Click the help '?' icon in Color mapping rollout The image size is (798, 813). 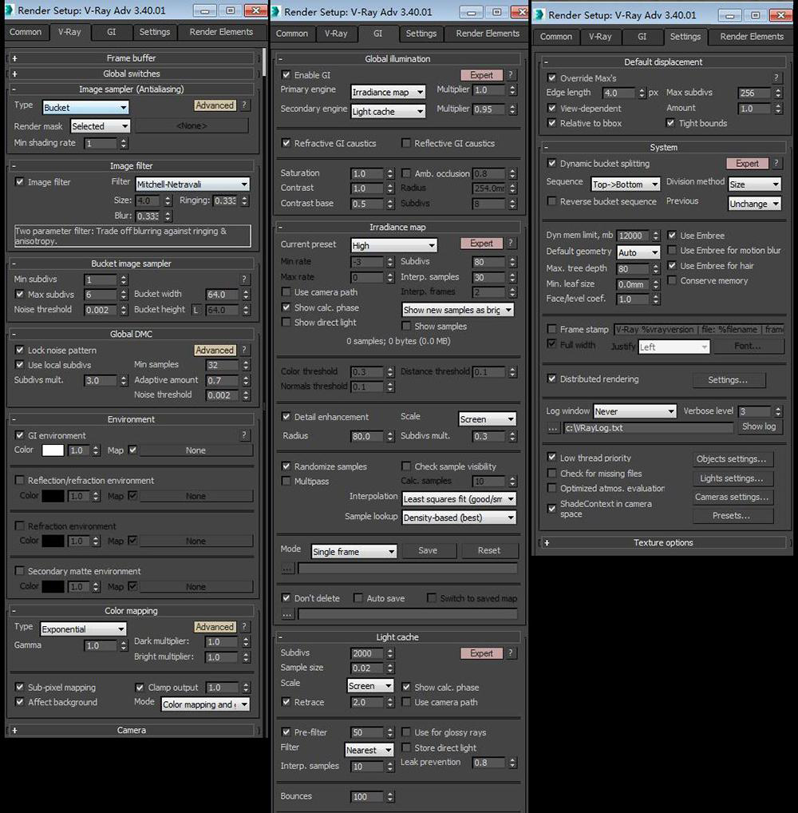coord(244,627)
